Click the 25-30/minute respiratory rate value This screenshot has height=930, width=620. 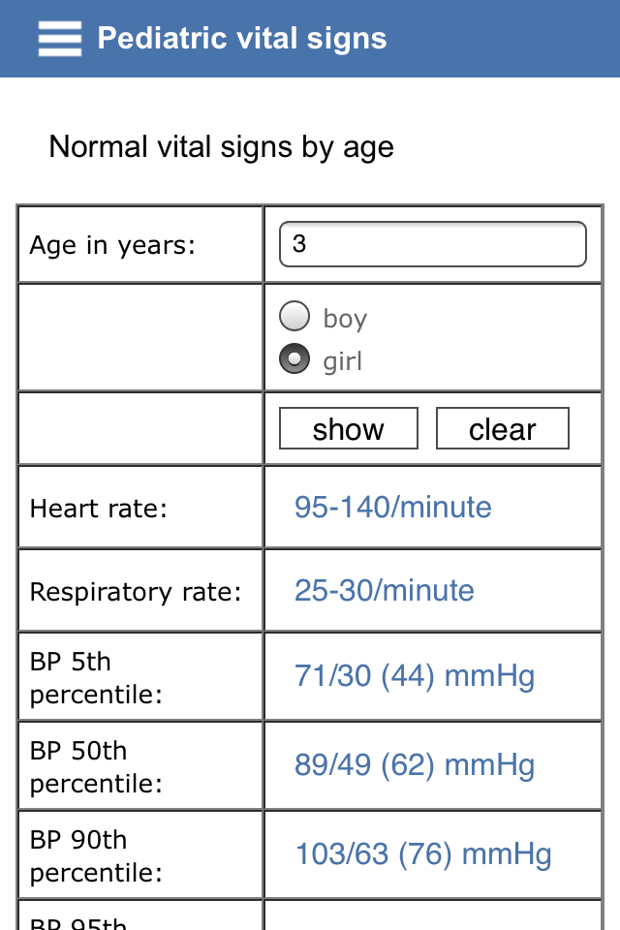click(385, 590)
